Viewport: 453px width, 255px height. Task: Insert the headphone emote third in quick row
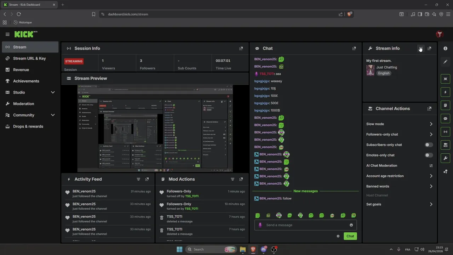[279, 215]
